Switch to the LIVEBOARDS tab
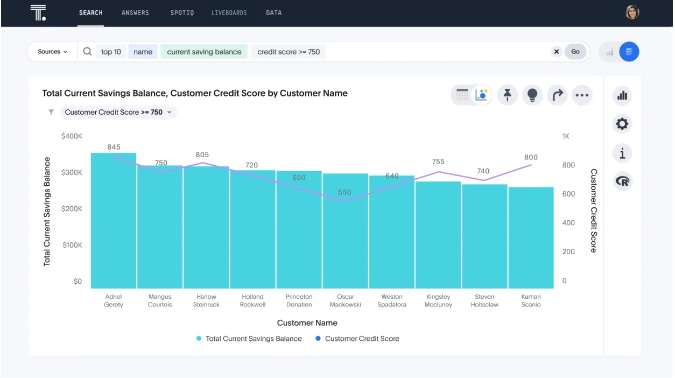This screenshot has height=378, width=675. (229, 12)
